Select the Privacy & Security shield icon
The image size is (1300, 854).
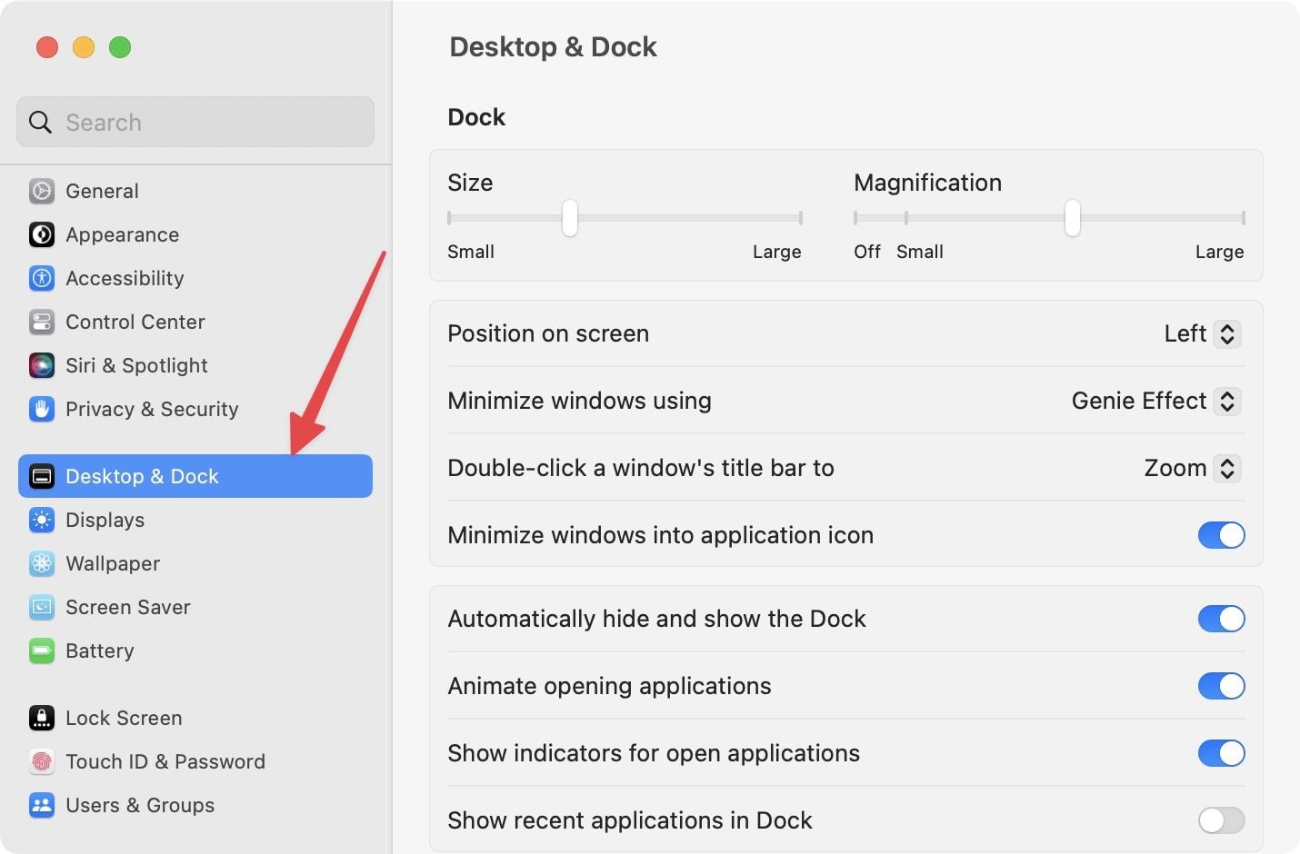[x=42, y=409]
